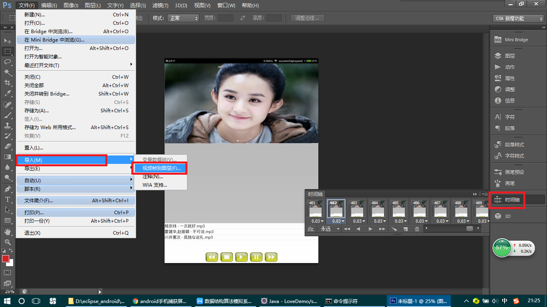Select frame 484 thumbnail
Viewport: 547px width, 307px height.
[x=378, y=208]
